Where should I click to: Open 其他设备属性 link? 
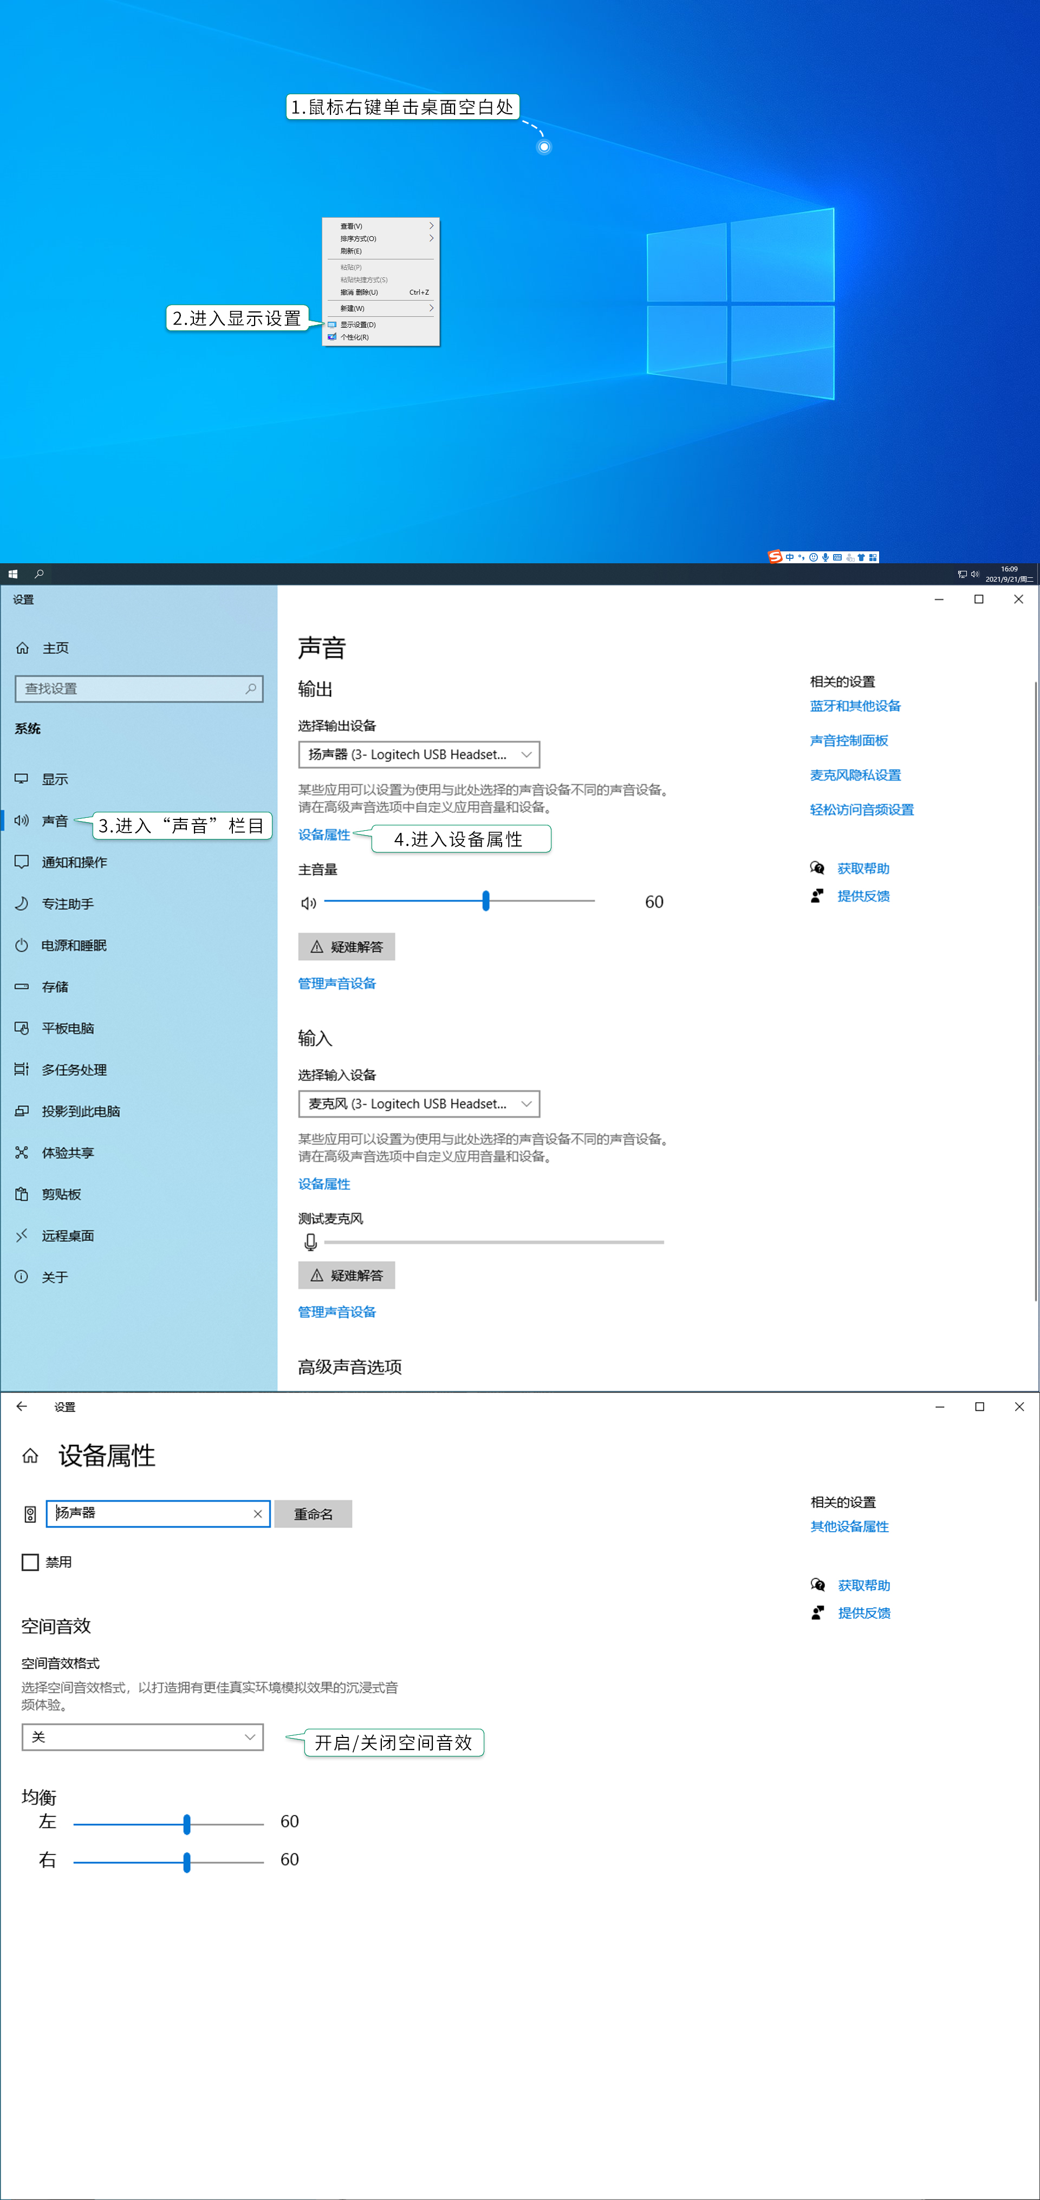pos(849,1526)
